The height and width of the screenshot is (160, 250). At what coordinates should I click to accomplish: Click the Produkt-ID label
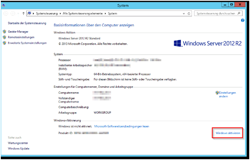(x=66, y=133)
